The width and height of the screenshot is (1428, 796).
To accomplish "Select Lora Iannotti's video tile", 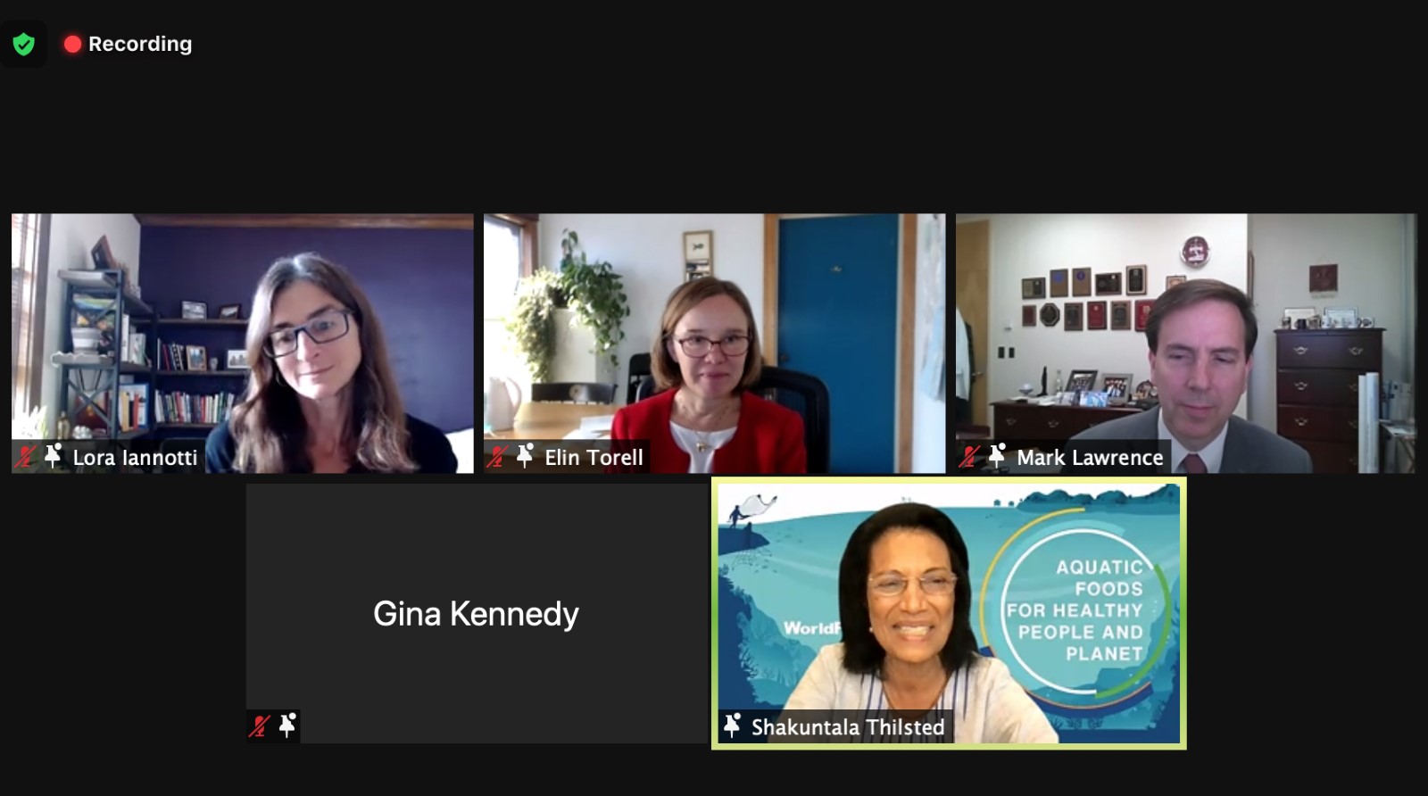I will (x=243, y=344).
